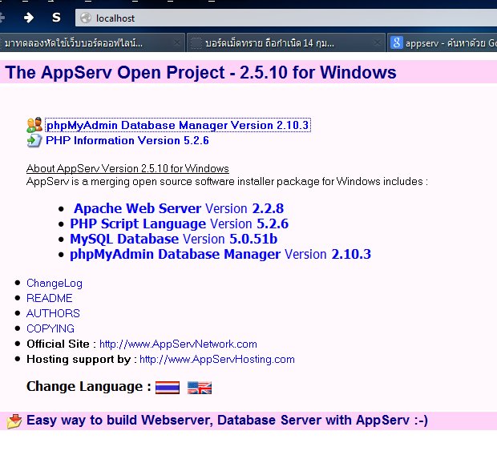The image size is (497, 451).
Task: Visit http://www.AppServNetwork.com official site link
Action: tap(178, 344)
